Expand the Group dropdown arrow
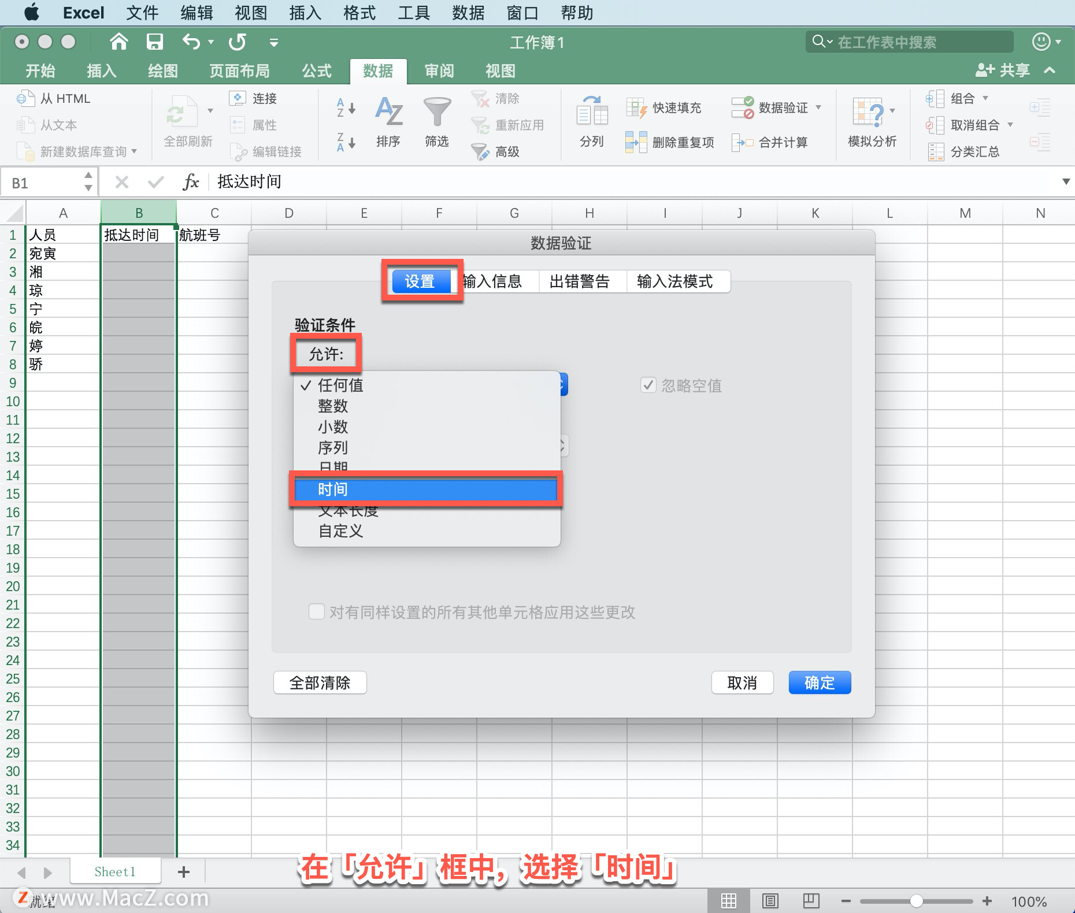1075x913 pixels. click(x=985, y=98)
